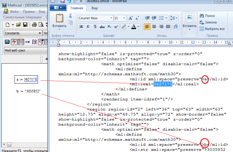Viewport: 233px width, 152px height.
Task: Apply the text highlighter pen color
Action: coord(124,27)
